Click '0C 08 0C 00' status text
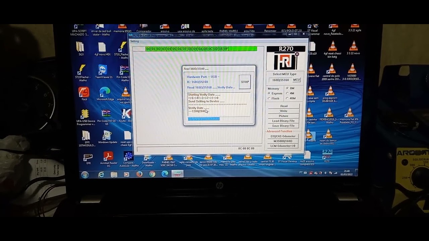429x241 pixels. pyautogui.click(x=246, y=148)
